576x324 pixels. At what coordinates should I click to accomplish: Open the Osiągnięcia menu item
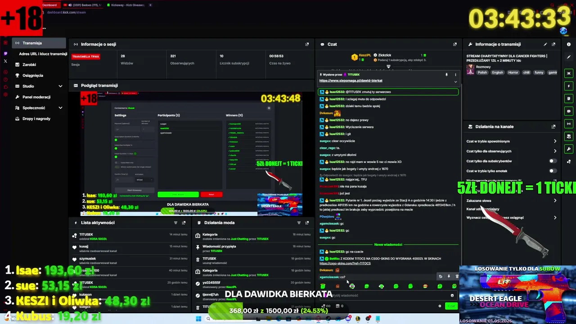tap(39, 76)
